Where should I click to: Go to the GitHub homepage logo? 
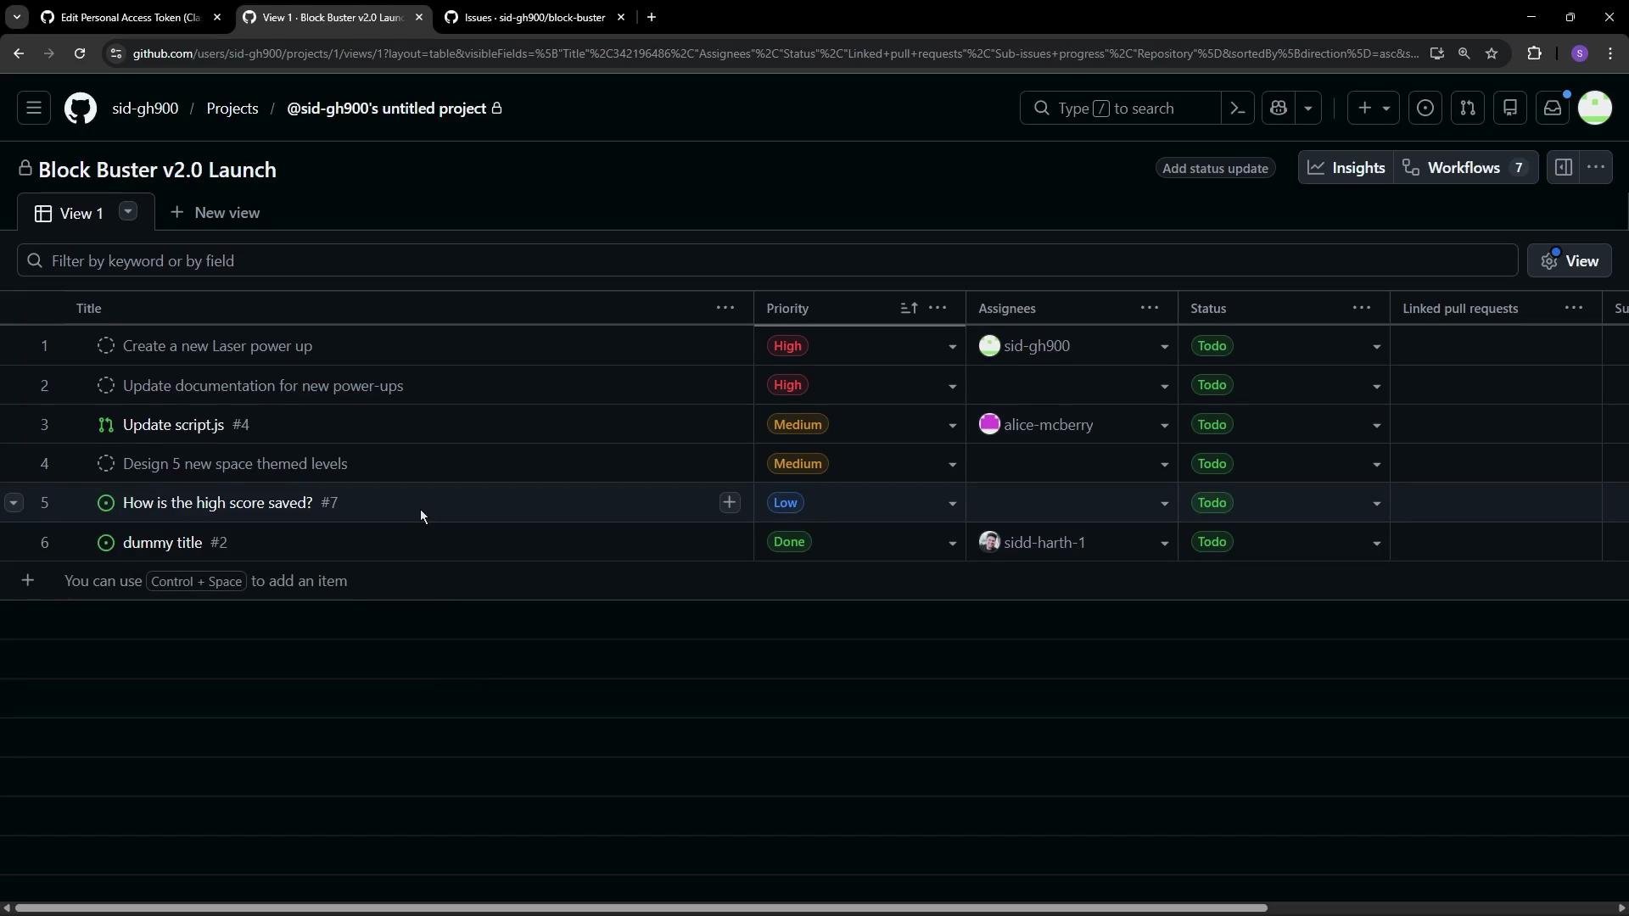point(81,109)
